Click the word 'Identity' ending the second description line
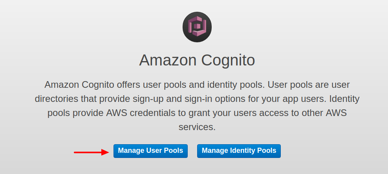The image size is (388, 174). click(344, 100)
